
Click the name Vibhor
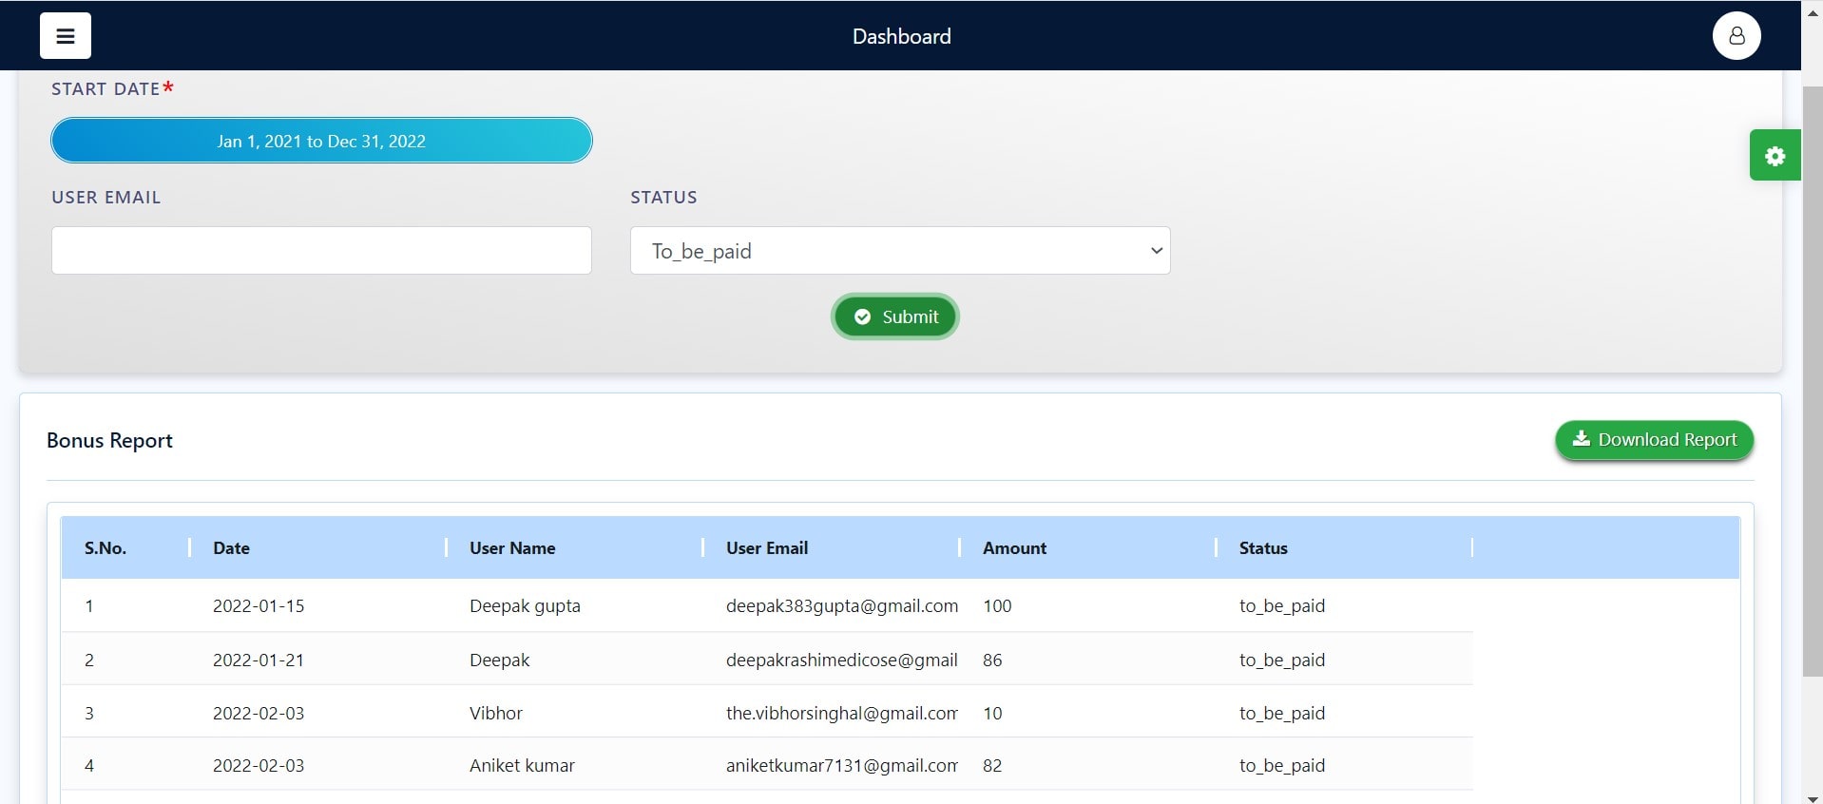pyautogui.click(x=496, y=714)
